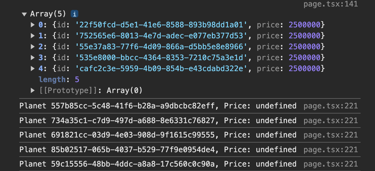Viewport: 375px width, 171px height.
Task: Expand array item 0 arrow
Action: pos(33,25)
